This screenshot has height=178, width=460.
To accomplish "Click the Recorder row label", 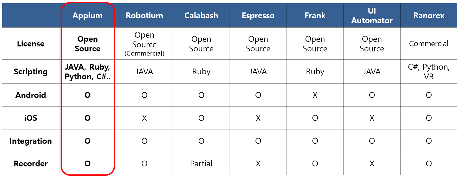I will point(31,164).
